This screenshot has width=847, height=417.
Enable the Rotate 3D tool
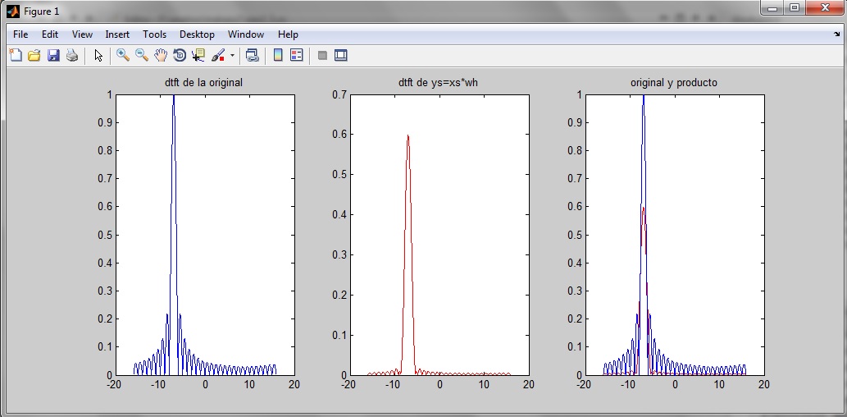(x=180, y=56)
